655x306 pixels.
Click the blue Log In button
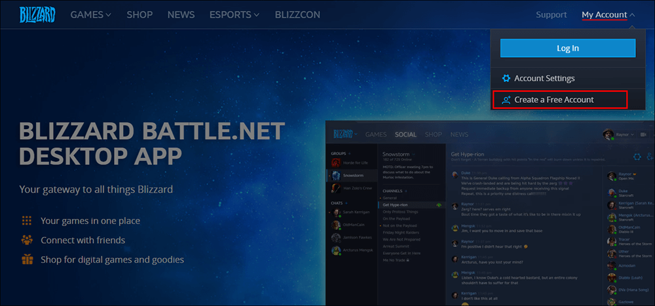tap(568, 48)
